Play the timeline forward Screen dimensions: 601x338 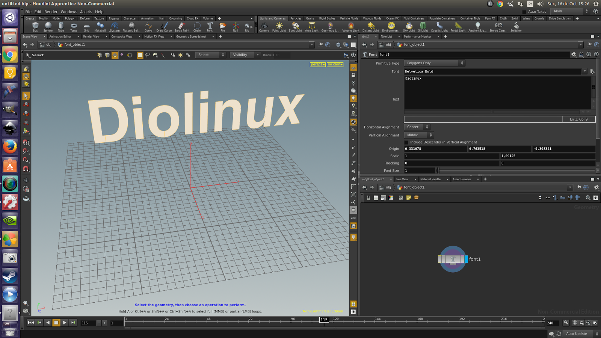point(65,323)
